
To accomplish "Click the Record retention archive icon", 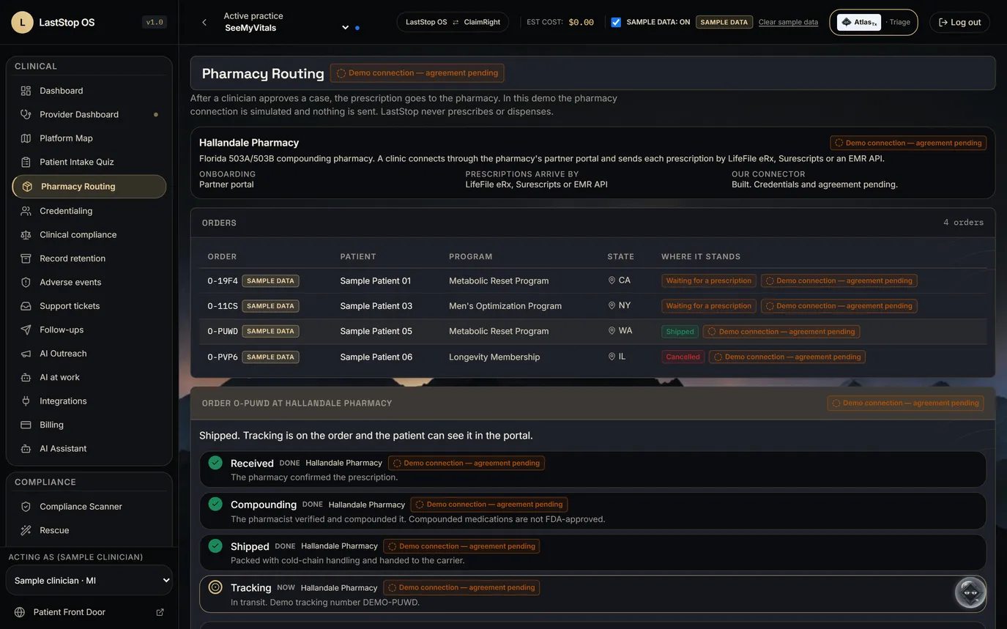I will (x=26, y=258).
